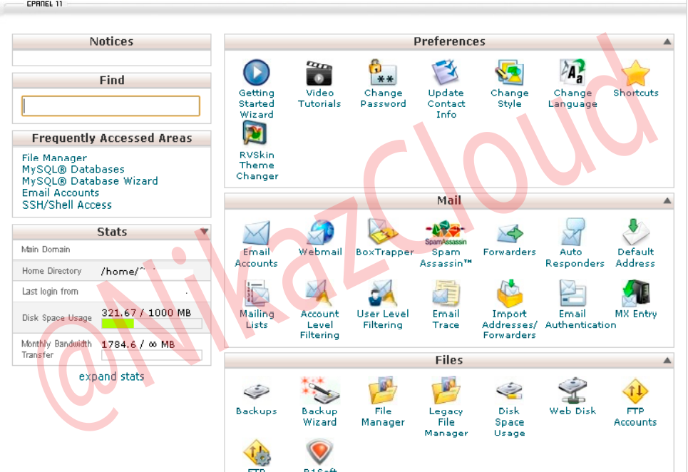Viewport: 688px width, 472px height.
Task: Launch the Webmail globe icon
Action: point(320,232)
